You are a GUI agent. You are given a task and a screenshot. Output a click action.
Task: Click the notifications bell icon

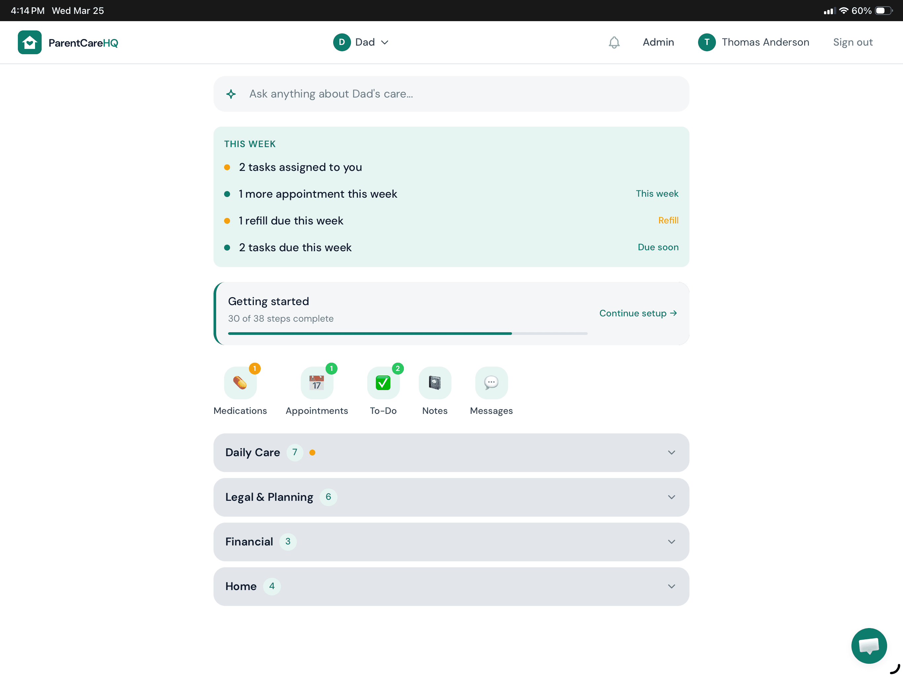pyautogui.click(x=614, y=42)
